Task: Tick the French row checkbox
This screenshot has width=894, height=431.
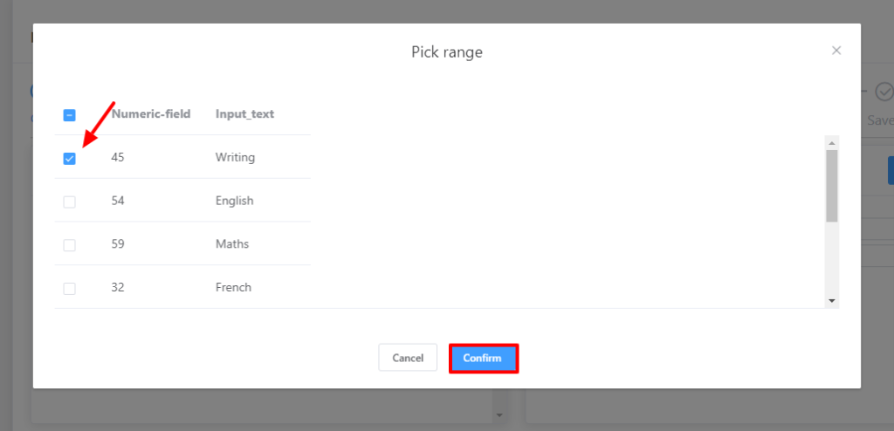Action: point(70,288)
